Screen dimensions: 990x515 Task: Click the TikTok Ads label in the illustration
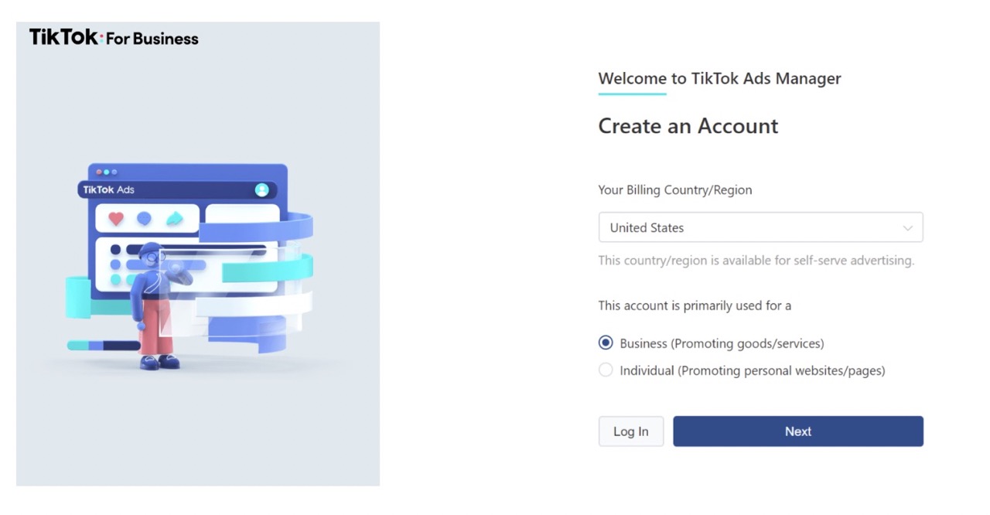click(x=109, y=189)
